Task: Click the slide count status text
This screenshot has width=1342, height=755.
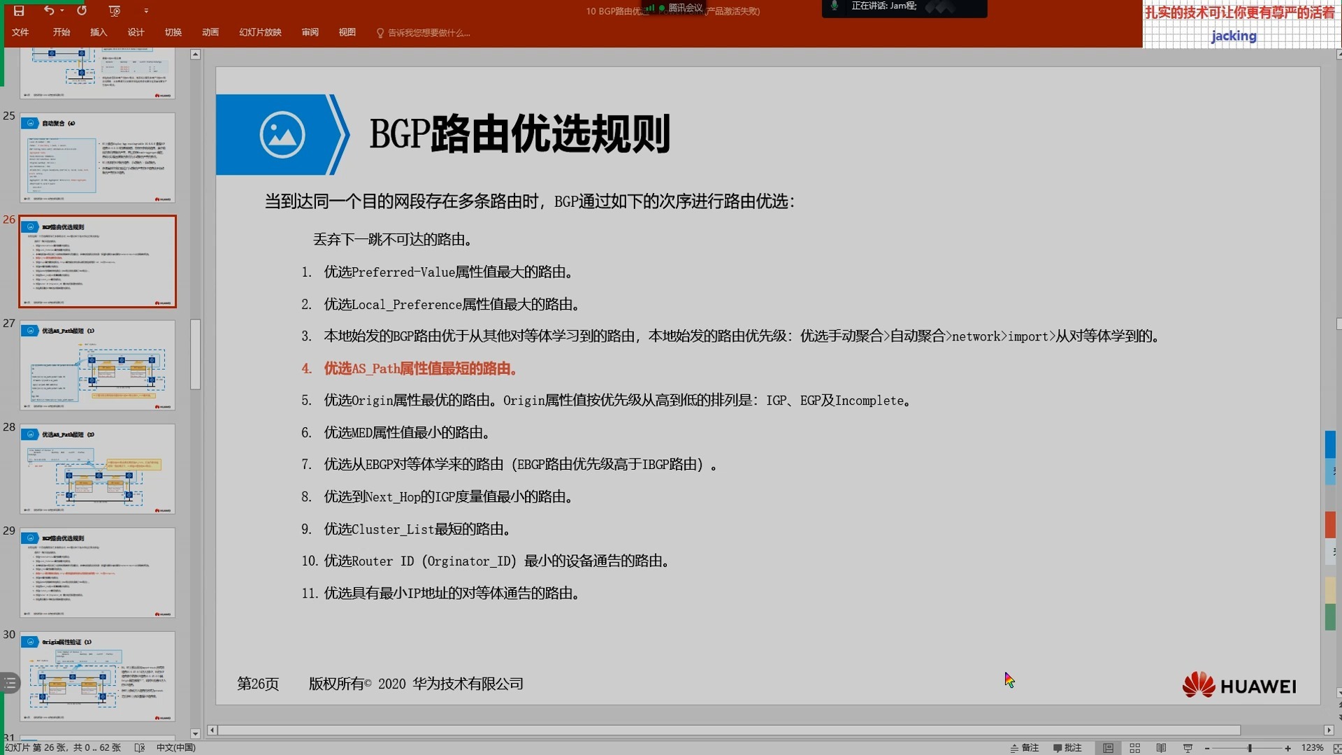Action: [62, 747]
